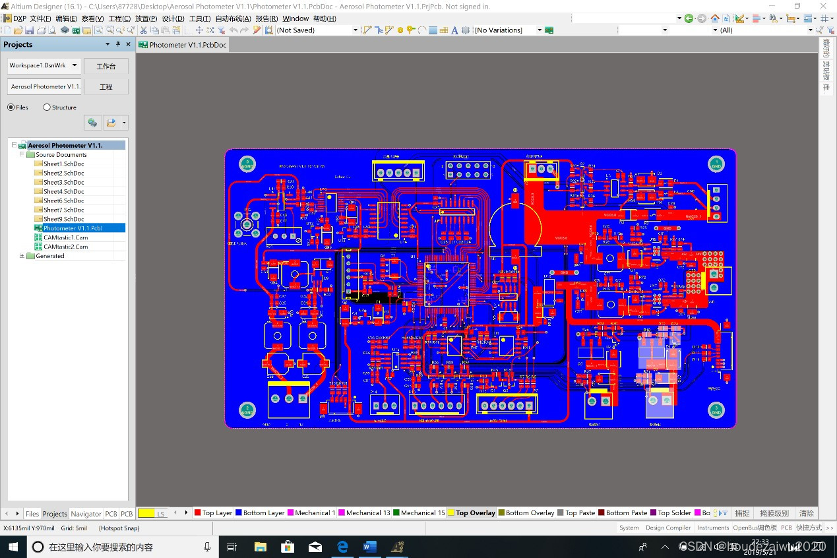Click the green Back navigation arrow
The image size is (837, 558).
pos(689,18)
